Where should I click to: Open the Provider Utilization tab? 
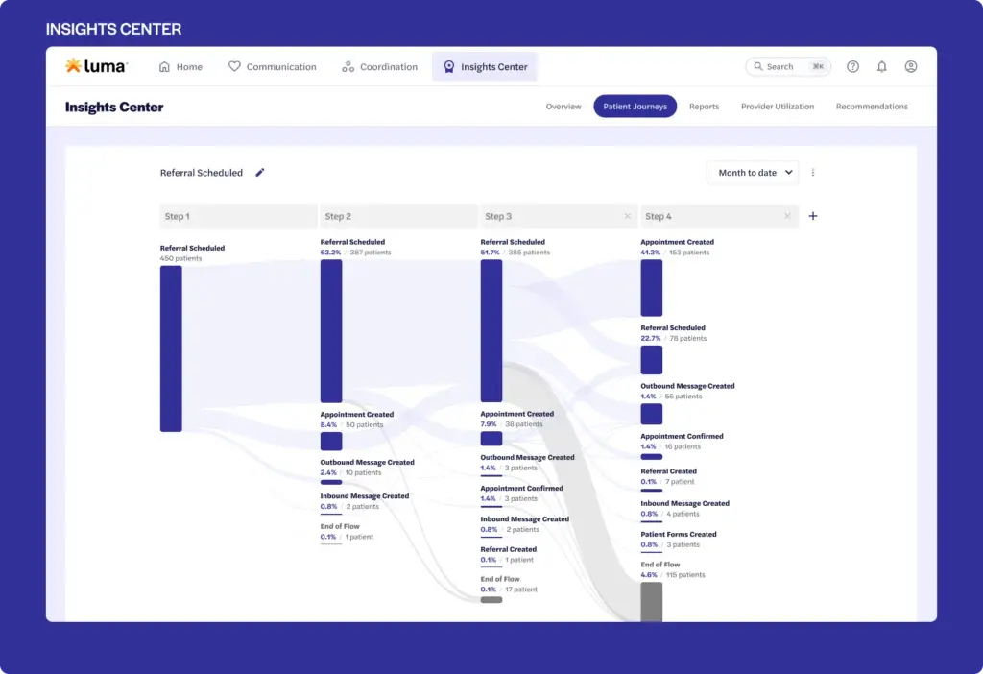pos(778,107)
